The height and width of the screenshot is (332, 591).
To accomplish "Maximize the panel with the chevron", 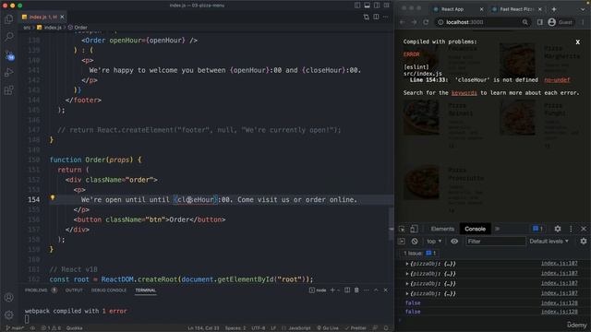I will [x=376, y=290].
